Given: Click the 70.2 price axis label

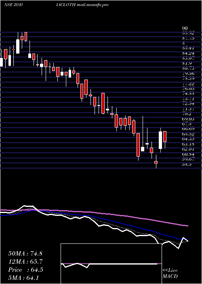Looking at the screenshot, I should click(187, 114).
